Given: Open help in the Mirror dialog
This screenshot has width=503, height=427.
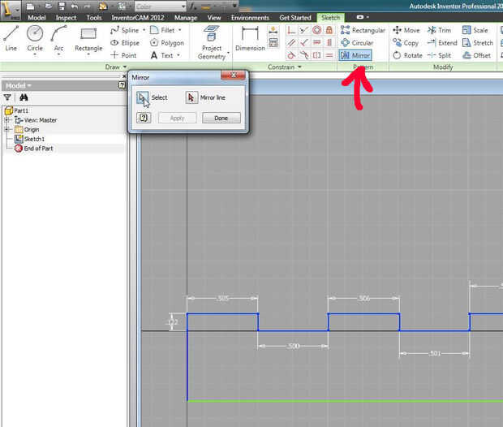Looking at the screenshot, I should pyautogui.click(x=144, y=118).
